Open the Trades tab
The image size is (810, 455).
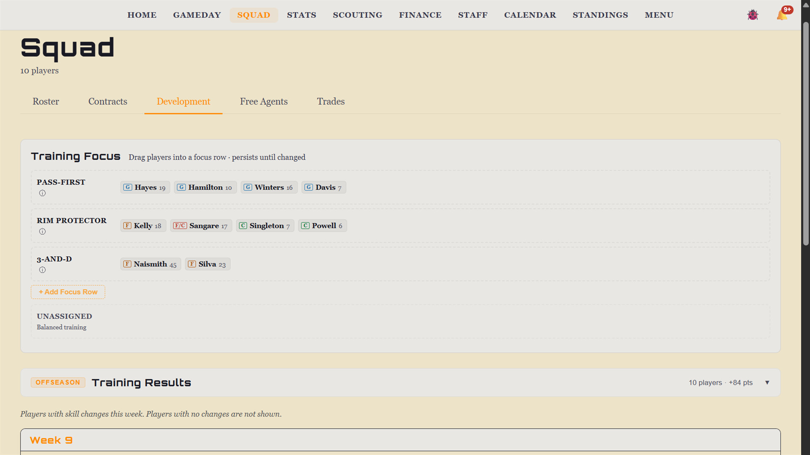pos(331,102)
